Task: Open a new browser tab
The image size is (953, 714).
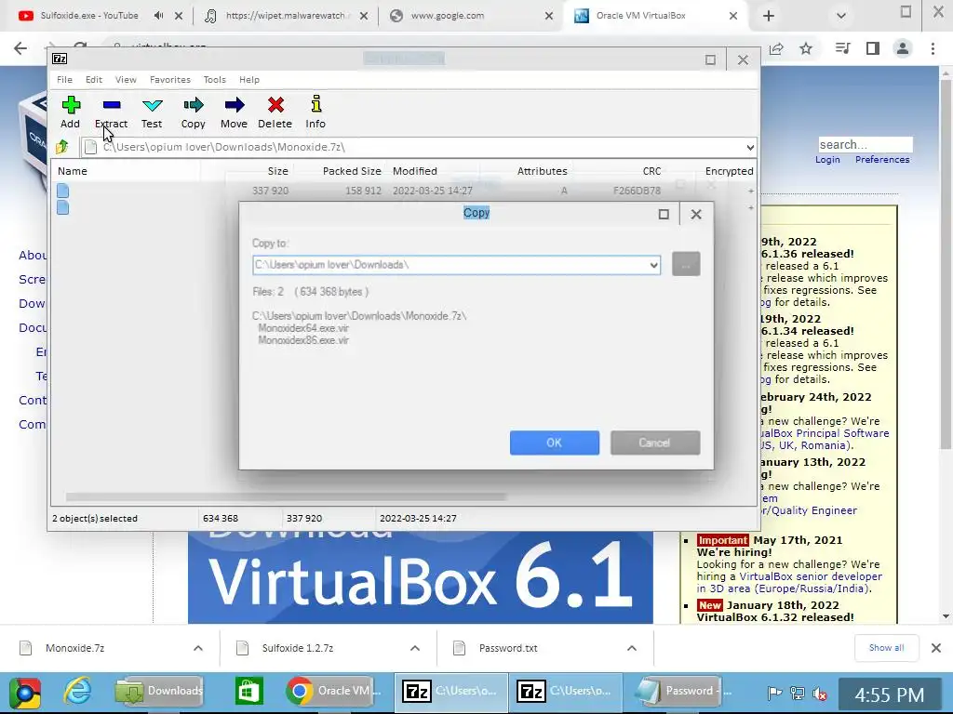Action: click(768, 16)
